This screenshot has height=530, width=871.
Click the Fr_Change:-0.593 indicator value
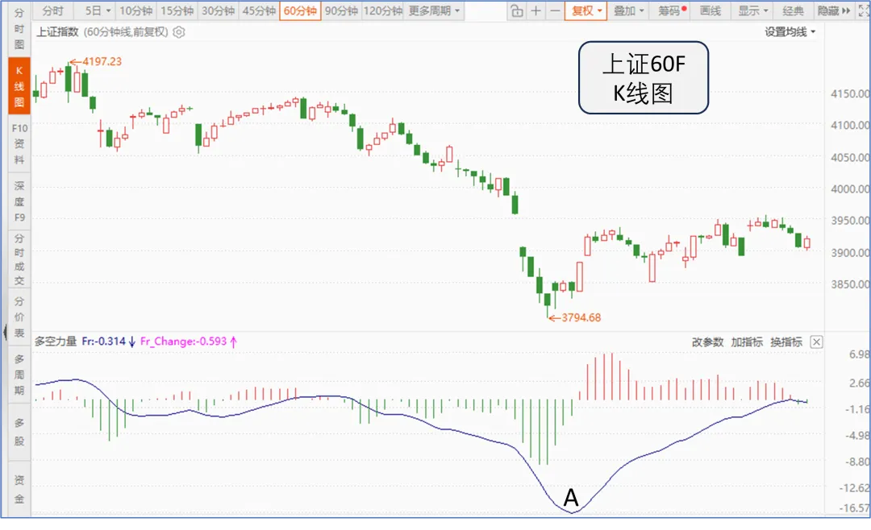pos(183,342)
